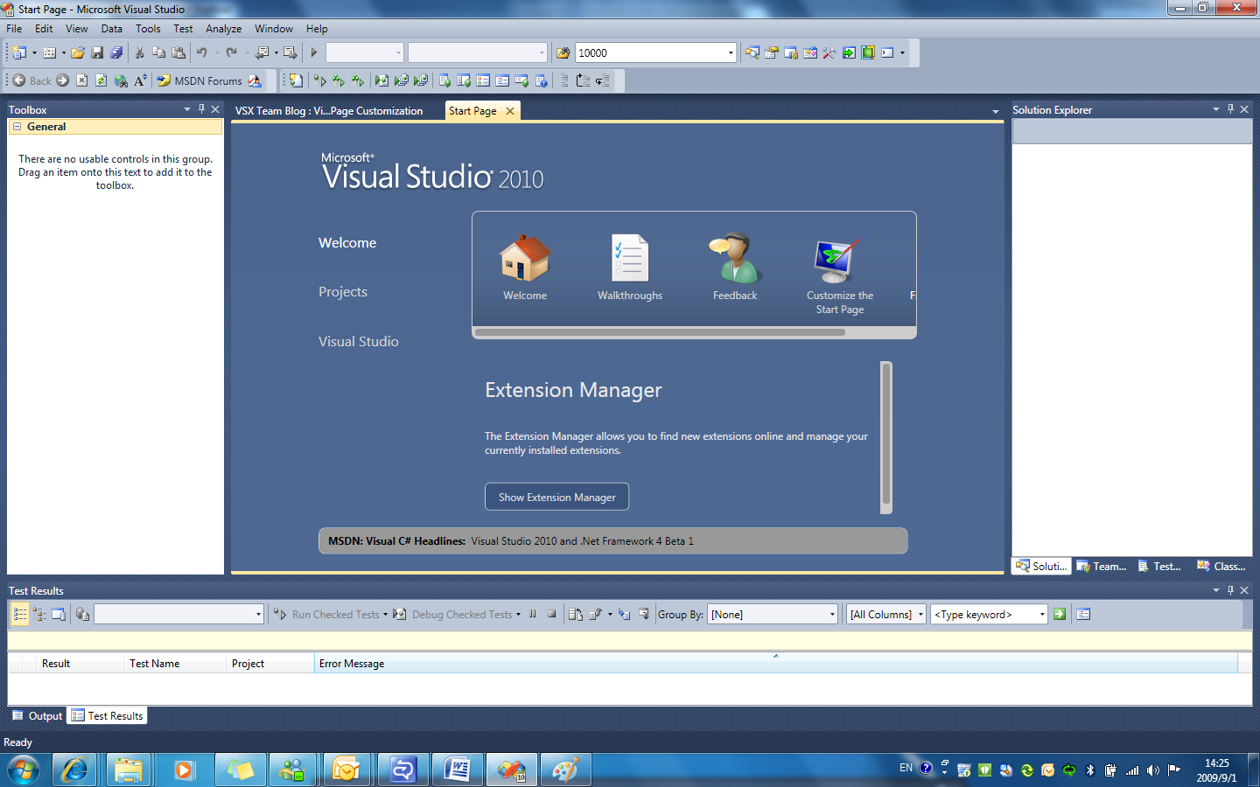The height and width of the screenshot is (787, 1260).
Task: Click the Stop Browser icon
Action: click(81, 80)
